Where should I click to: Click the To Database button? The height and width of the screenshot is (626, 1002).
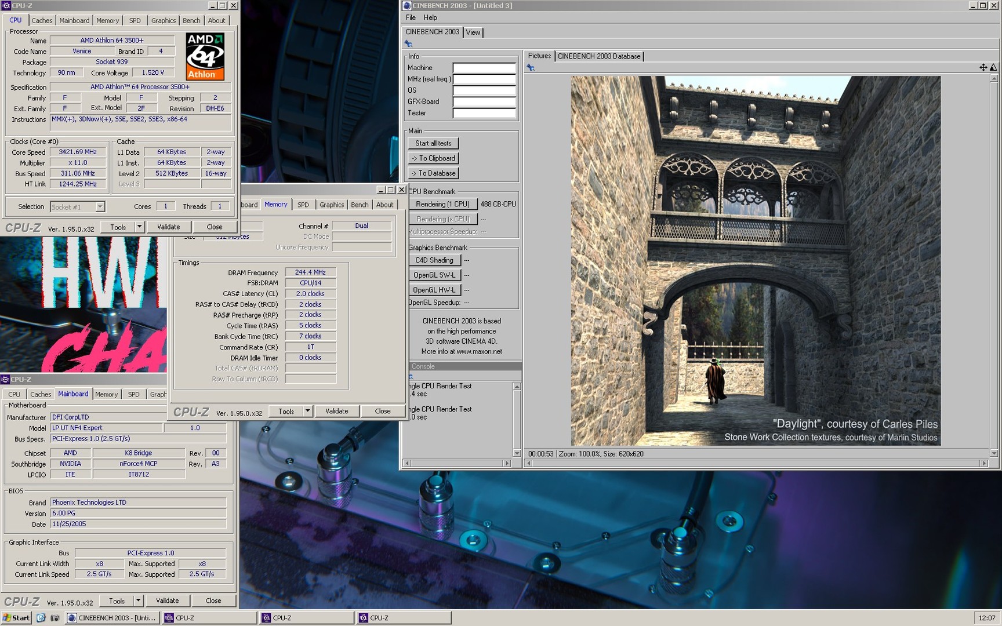(433, 173)
